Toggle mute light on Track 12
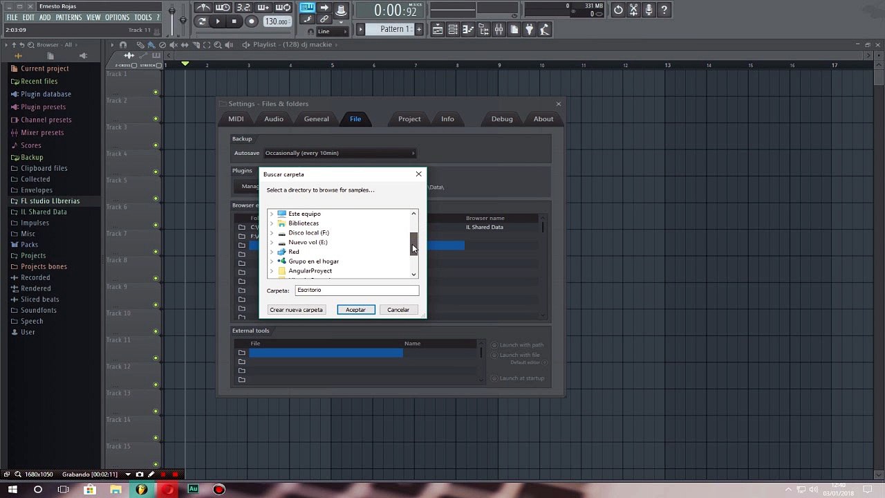The width and height of the screenshot is (885, 498). coord(156,385)
